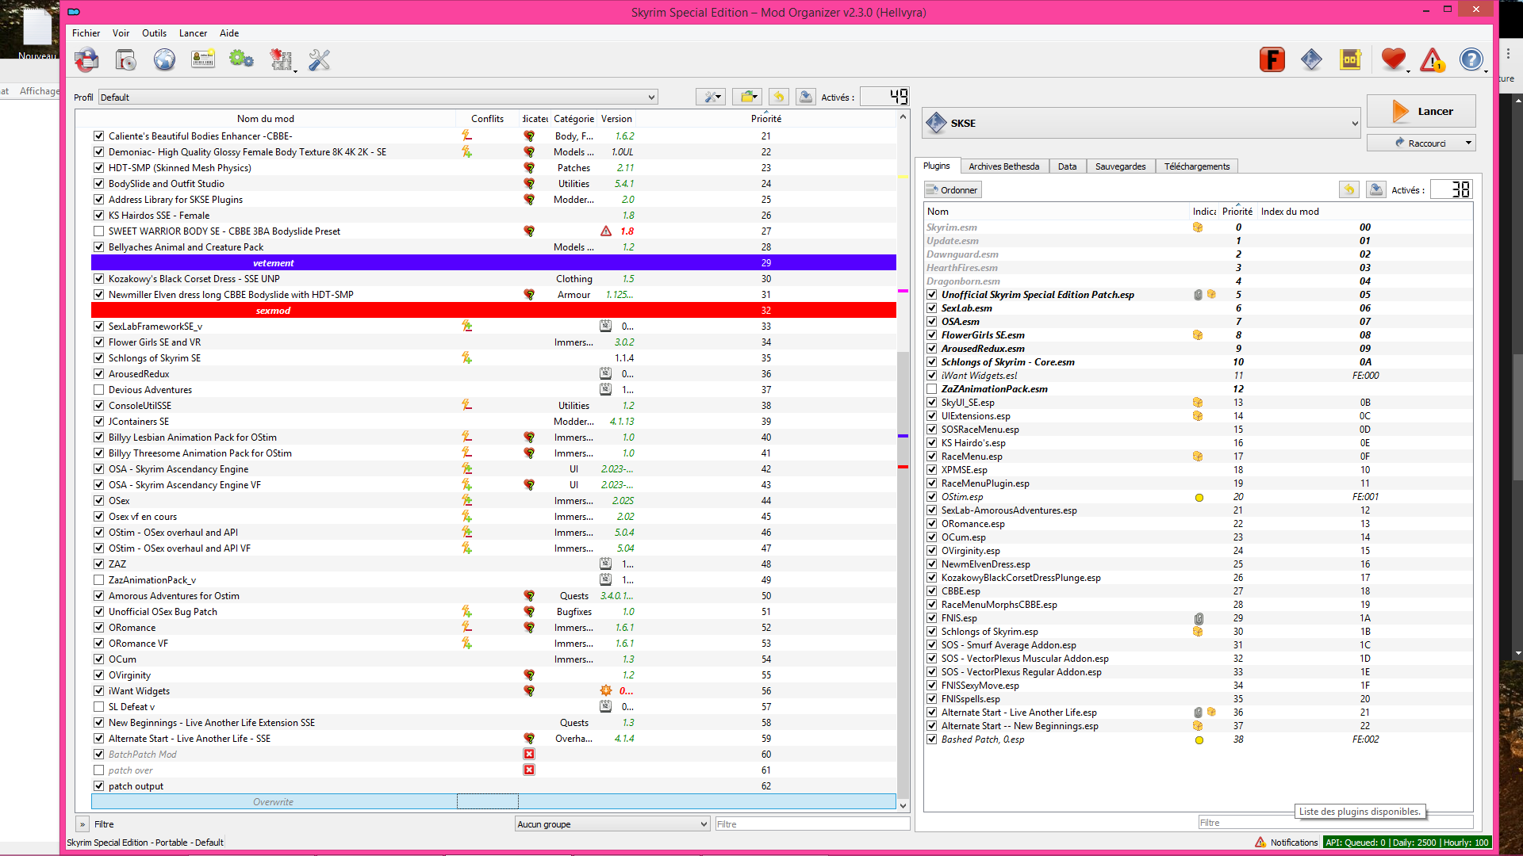Enable the patch over mod checkbox
The image size is (1523, 856).
98,770
